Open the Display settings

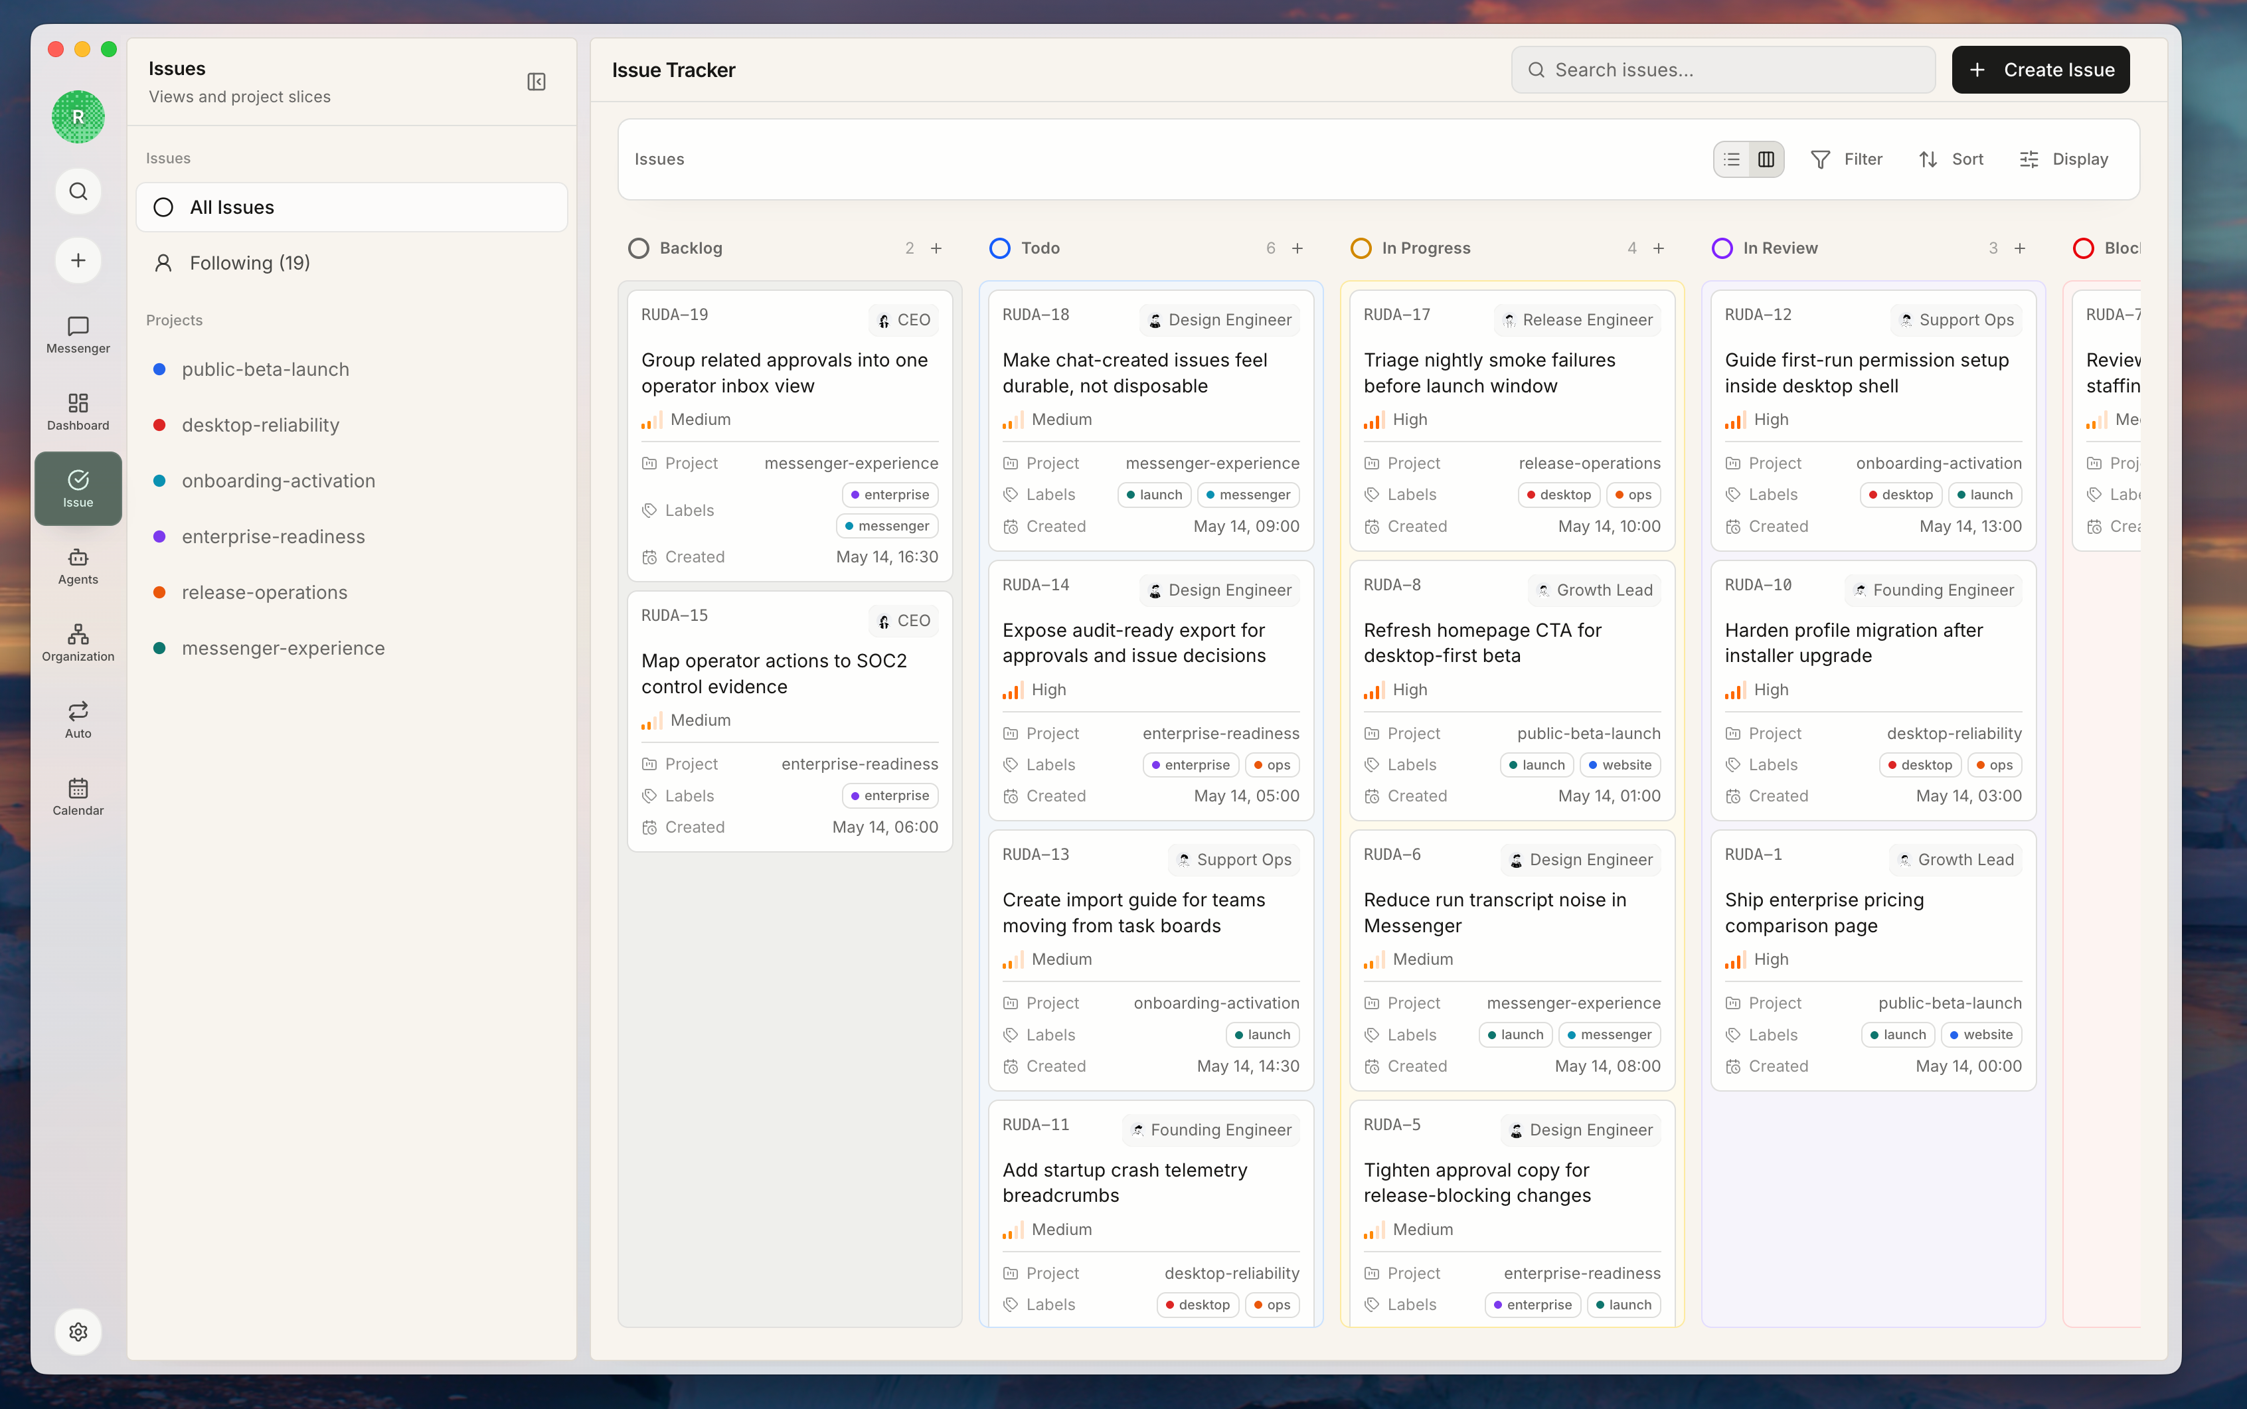point(2064,159)
